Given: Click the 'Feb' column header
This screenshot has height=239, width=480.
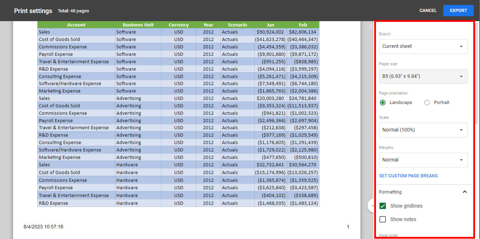Looking at the screenshot, I should point(303,25).
